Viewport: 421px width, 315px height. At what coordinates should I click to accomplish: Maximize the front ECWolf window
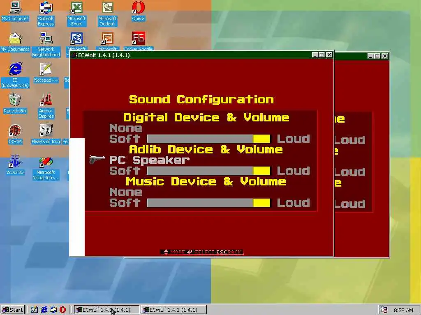[322, 55]
